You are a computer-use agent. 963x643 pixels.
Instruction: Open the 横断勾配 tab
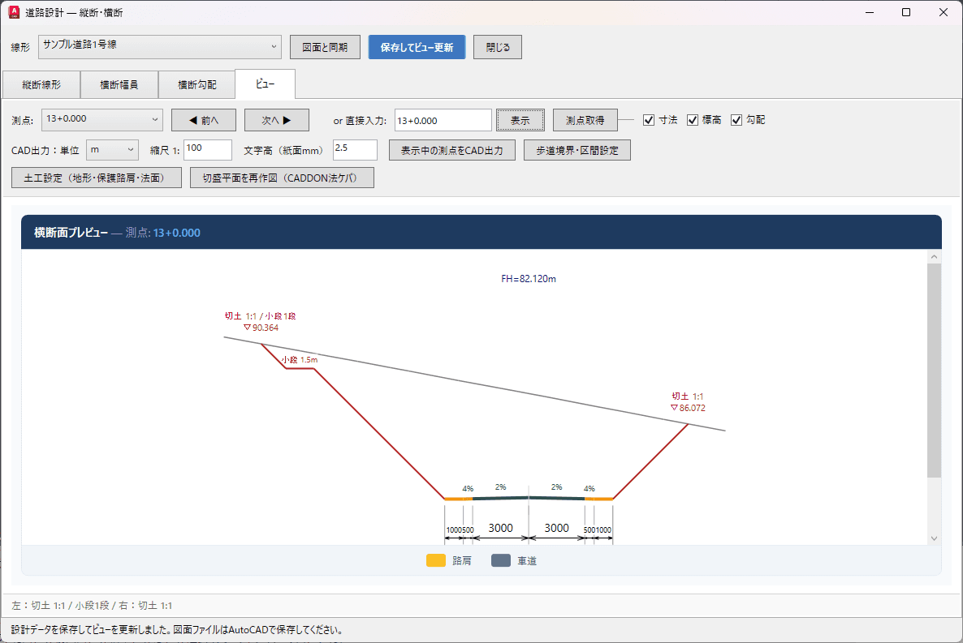pyautogui.click(x=196, y=84)
